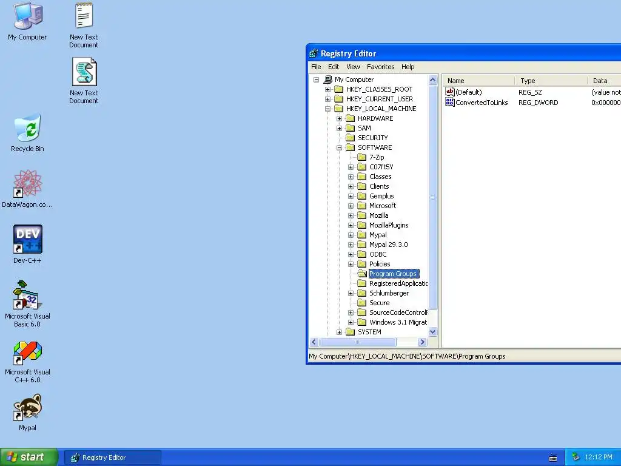
Task: Expand the Microsoft key
Action: [x=351, y=206]
